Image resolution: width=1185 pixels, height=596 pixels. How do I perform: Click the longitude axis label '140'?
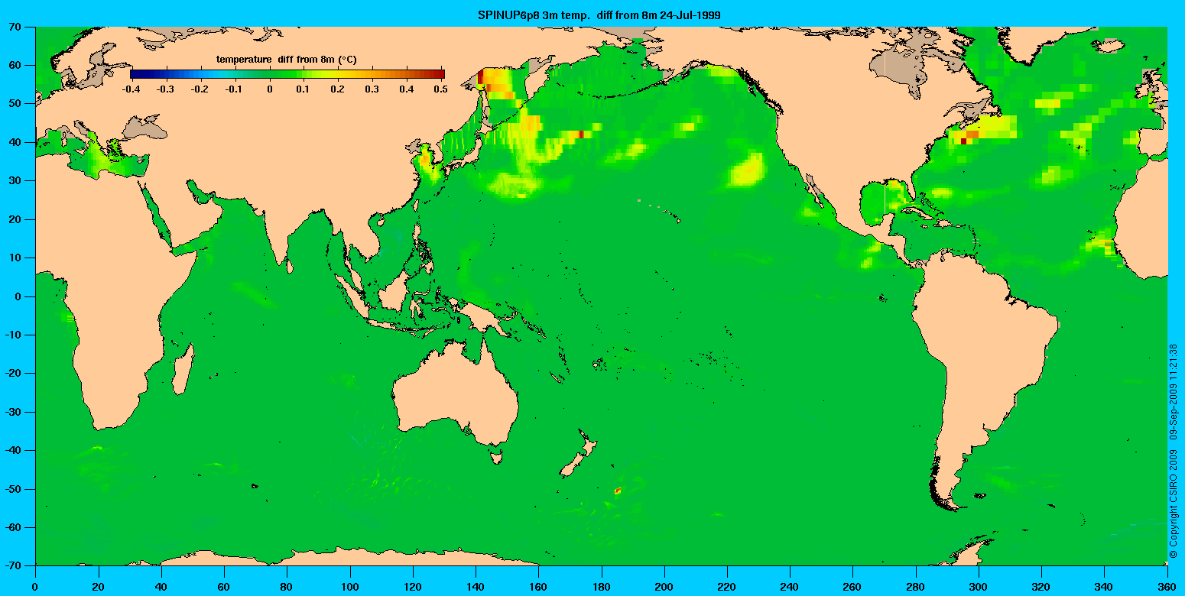pos(476,588)
